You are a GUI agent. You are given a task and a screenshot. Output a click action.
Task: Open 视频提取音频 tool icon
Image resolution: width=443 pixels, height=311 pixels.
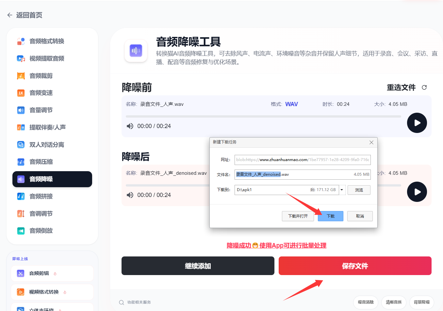[21, 58]
